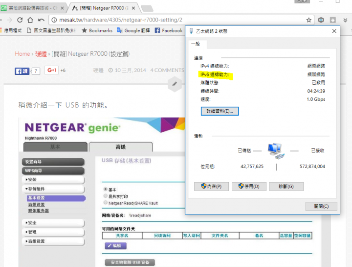Image resolution: width=352 pixels, height=267 pixels.
Task: Switch to the first browser tab
Action: tap(33, 8)
